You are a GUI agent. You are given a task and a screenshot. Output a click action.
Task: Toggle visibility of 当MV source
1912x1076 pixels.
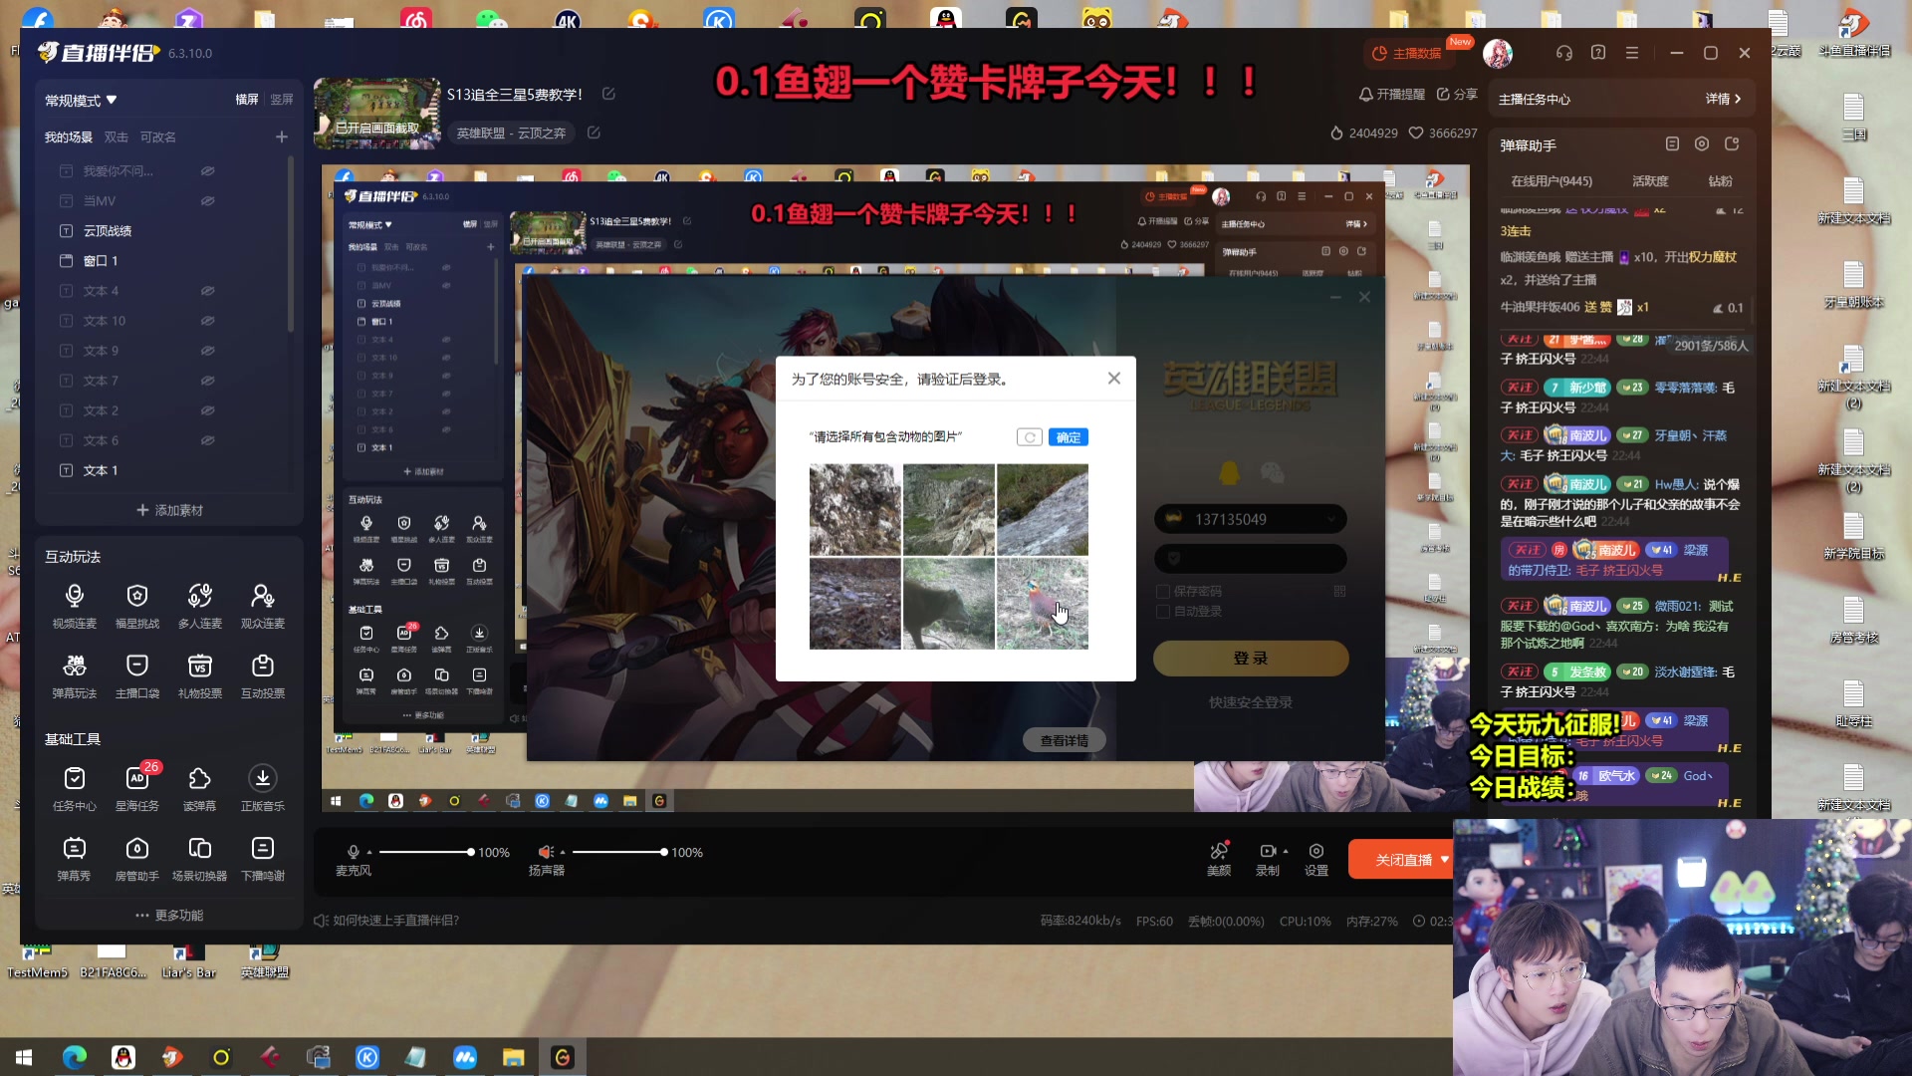pyautogui.click(x=208, y=201)
